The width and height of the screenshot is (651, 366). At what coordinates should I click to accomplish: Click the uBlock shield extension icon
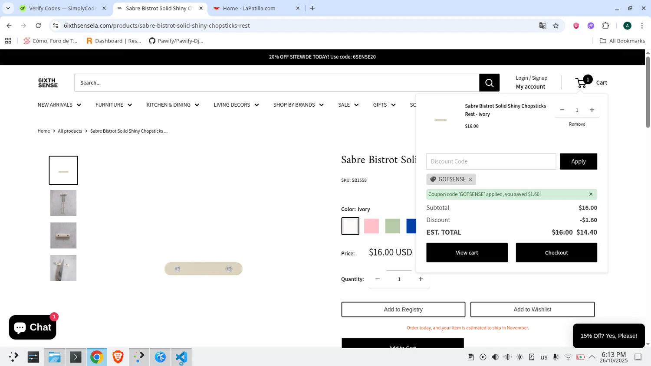click(x=576, y=26)
